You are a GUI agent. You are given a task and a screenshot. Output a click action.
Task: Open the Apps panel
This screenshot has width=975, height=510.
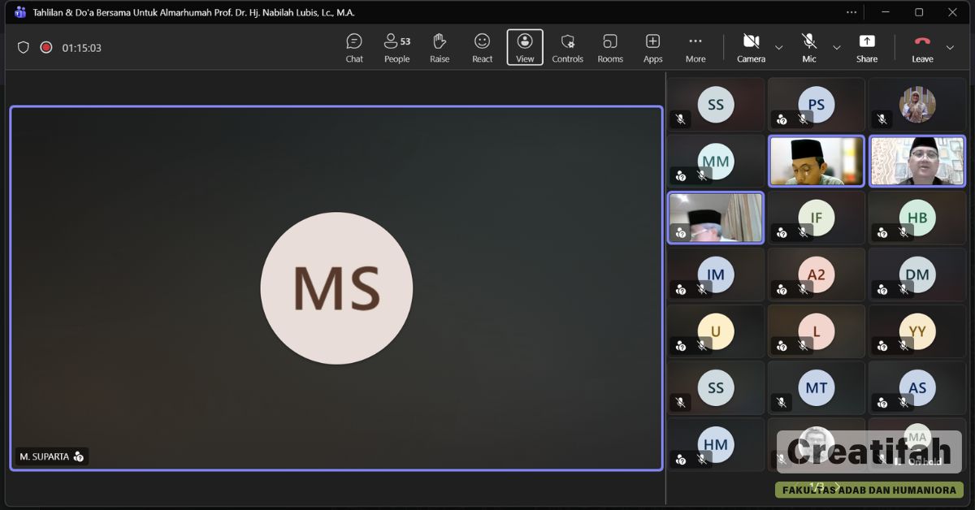click(x=652, y=47)
